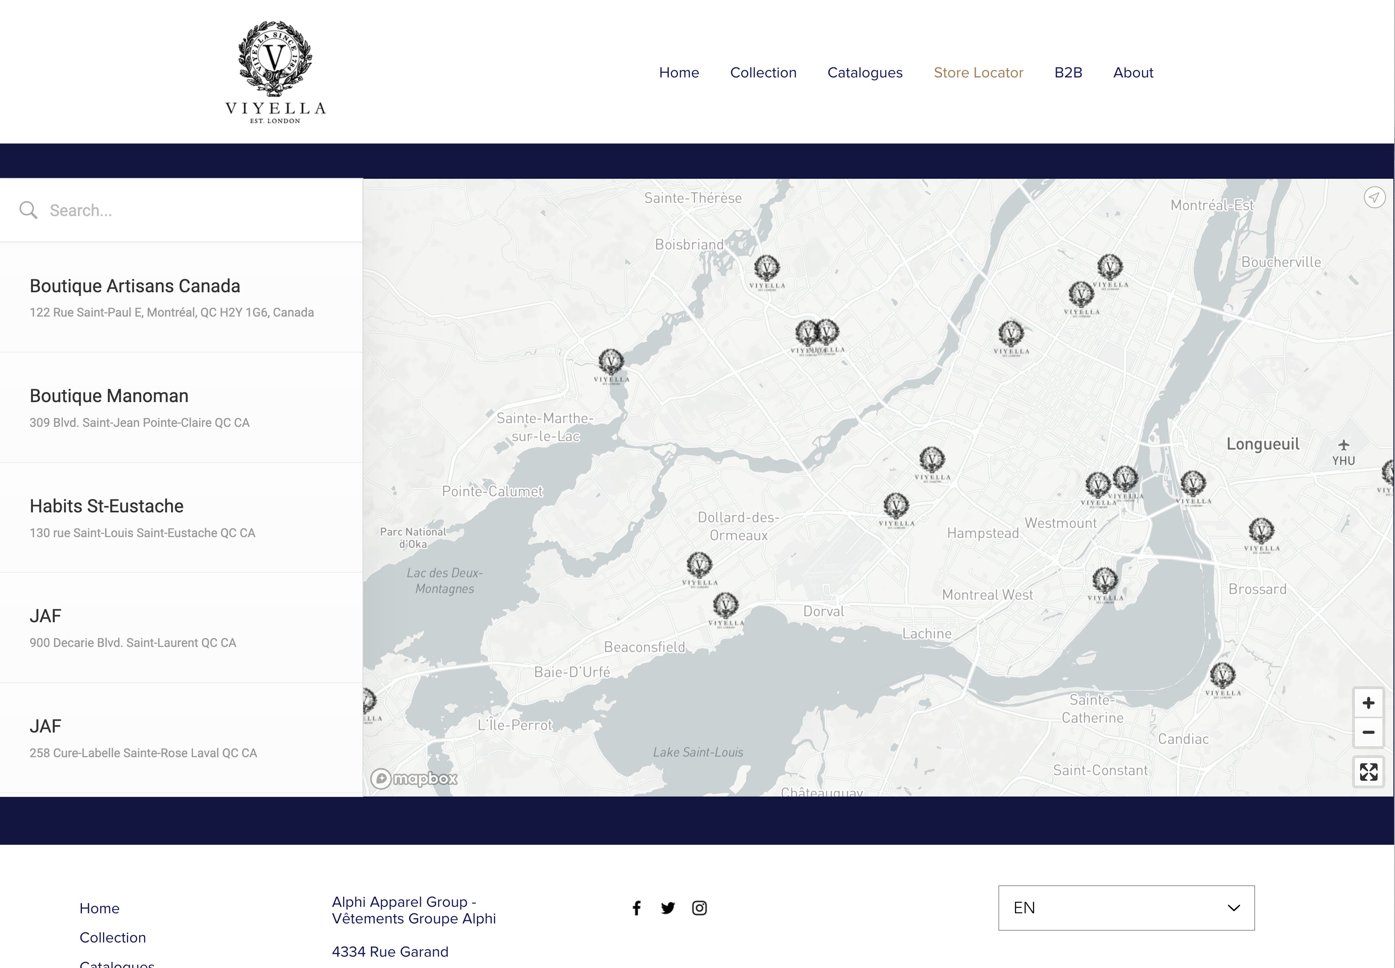
Task: Zoom out using the map minus control
Action: (x=1369, y=731)
